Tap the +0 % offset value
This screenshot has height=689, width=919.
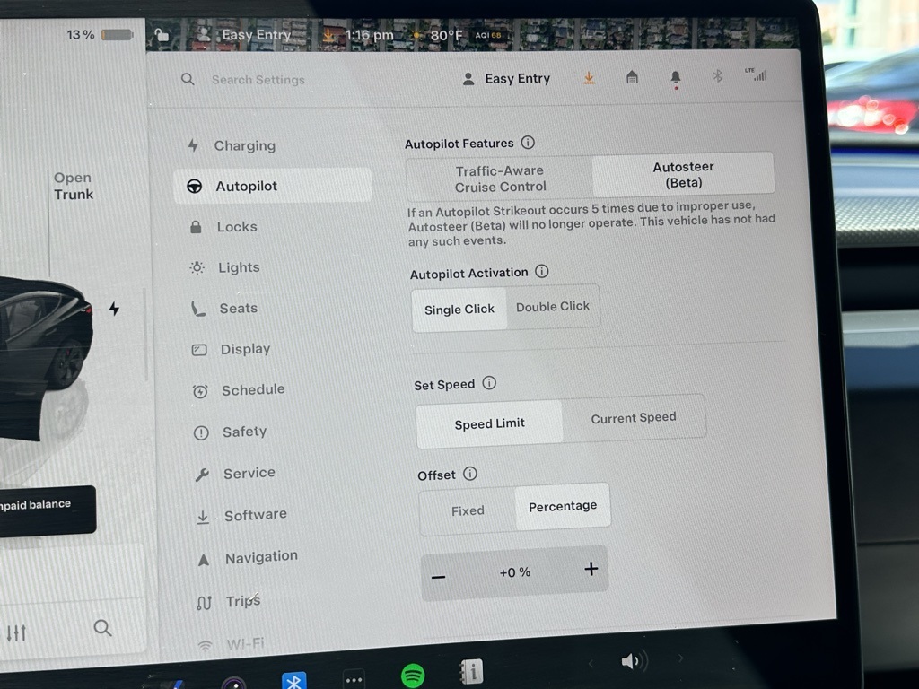coord(514,572)
